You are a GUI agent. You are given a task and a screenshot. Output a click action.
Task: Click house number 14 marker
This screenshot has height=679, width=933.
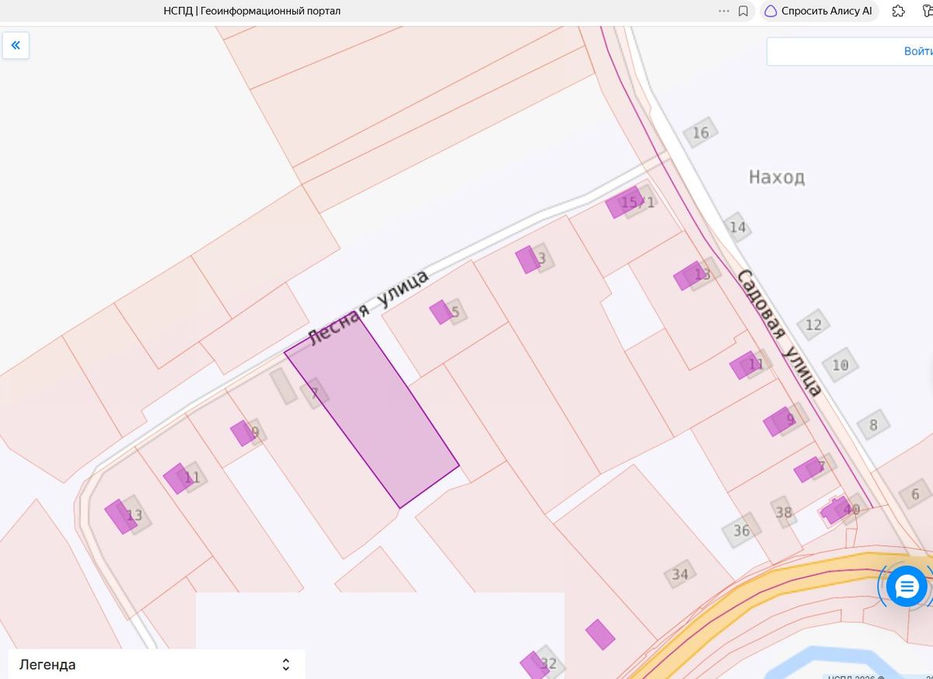[737, 227]
